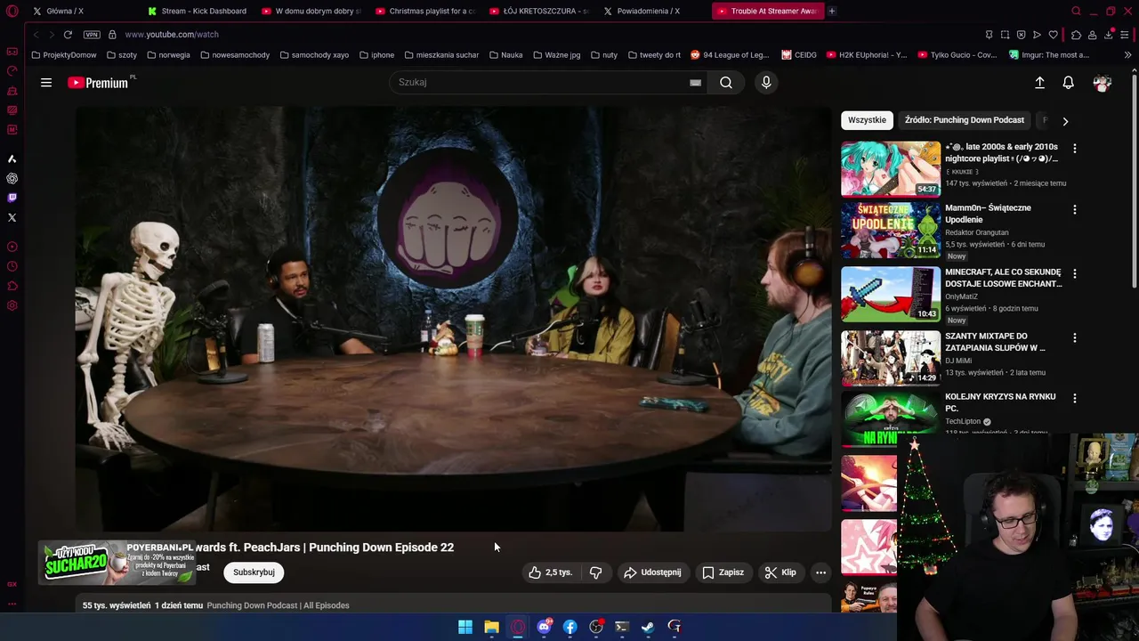Open the sidebar settings gear icon

tap(12, 305)
